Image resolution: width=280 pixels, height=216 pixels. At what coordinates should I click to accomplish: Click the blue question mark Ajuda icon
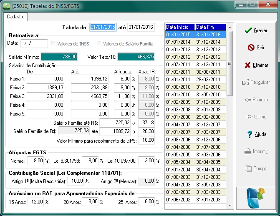250,134
